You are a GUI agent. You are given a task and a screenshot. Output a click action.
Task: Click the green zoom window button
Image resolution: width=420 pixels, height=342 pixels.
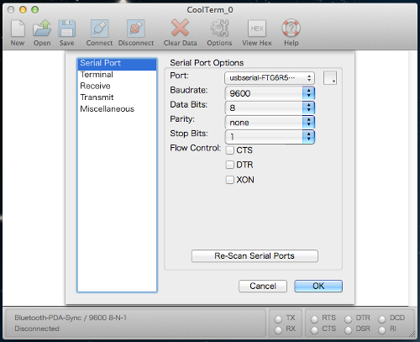click(x=35, y=10)
